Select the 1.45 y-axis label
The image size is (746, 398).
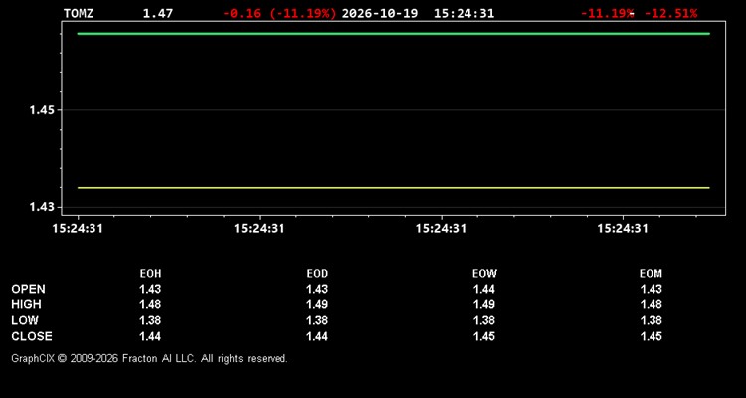point(42,110)
